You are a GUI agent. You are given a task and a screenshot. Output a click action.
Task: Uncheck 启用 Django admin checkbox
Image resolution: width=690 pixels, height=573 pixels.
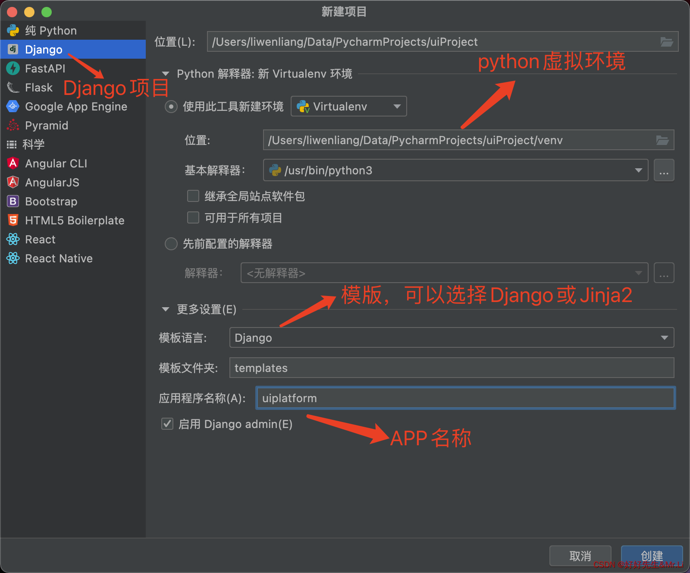pos(167,424)
